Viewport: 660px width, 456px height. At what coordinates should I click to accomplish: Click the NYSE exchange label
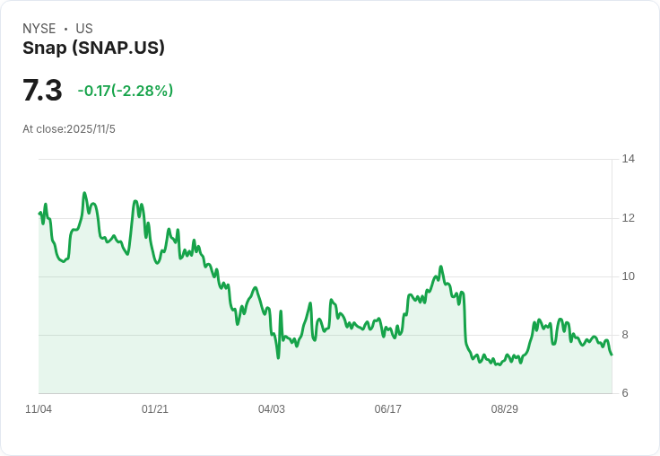point(39,29)
